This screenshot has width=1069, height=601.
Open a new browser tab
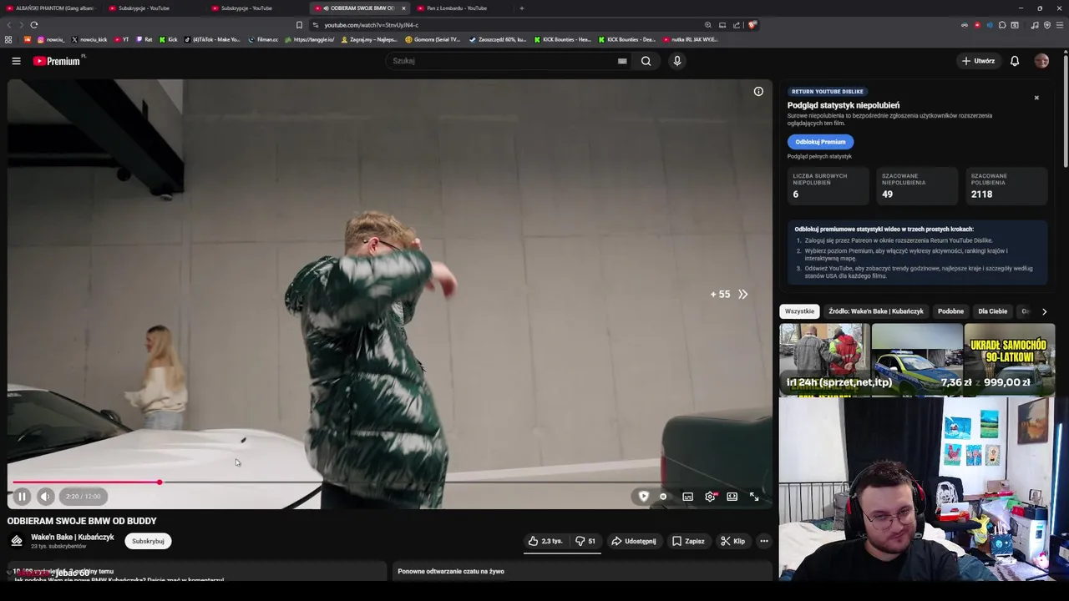522,8
